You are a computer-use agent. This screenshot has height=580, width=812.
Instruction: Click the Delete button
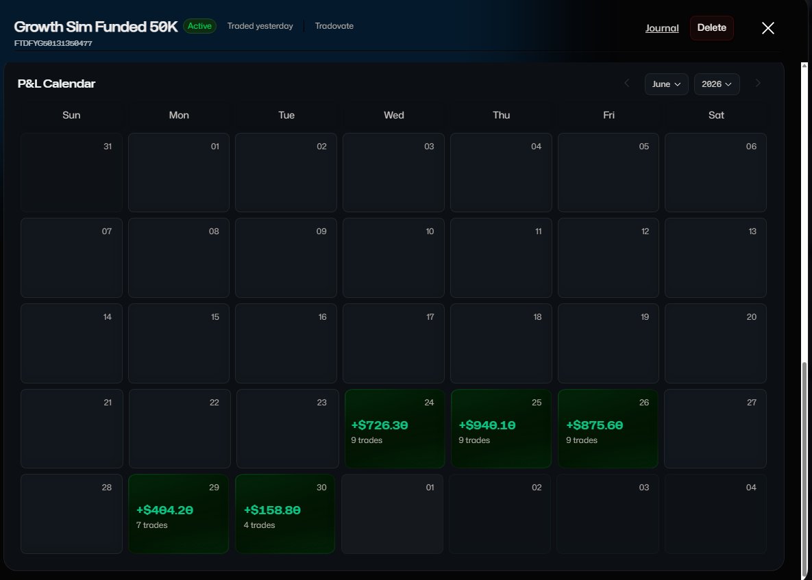711,28
